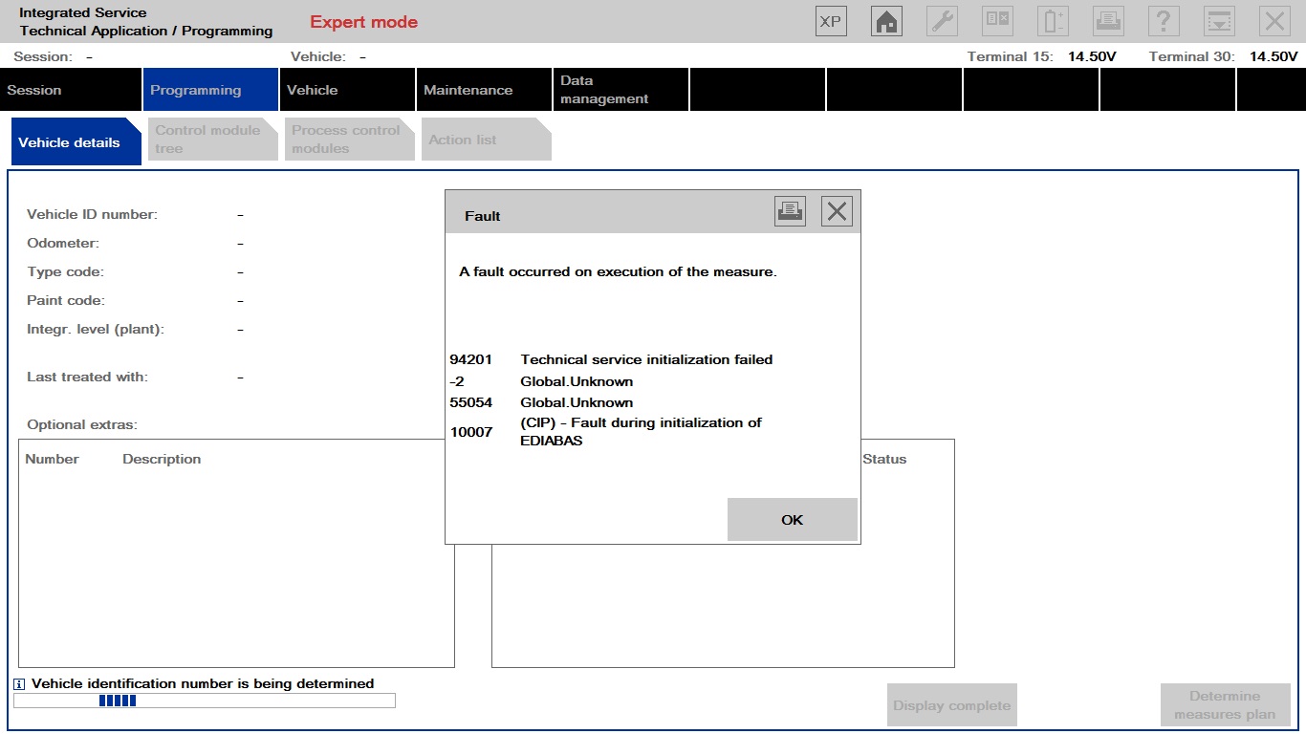The height and width of the screenshot is (734, 1306).
Task: Open help question mark icon
Action: tap(1164, 21)
